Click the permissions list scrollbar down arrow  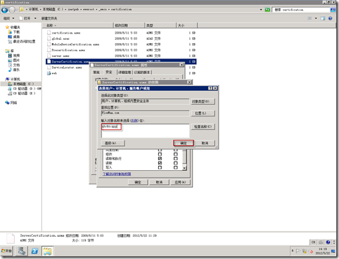point(184,168)
